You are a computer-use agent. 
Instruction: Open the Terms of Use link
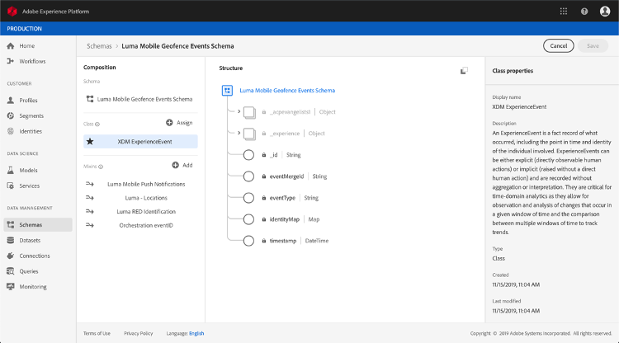click(x=97, y=333)
